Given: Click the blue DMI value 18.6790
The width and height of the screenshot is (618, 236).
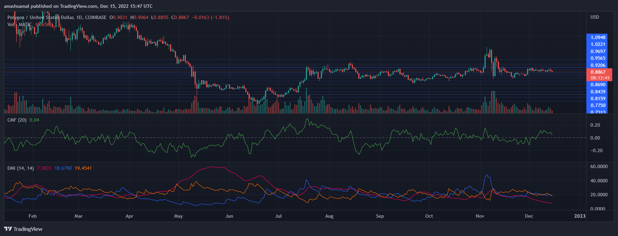Looking at the screenshot, I should coord(63,168).
